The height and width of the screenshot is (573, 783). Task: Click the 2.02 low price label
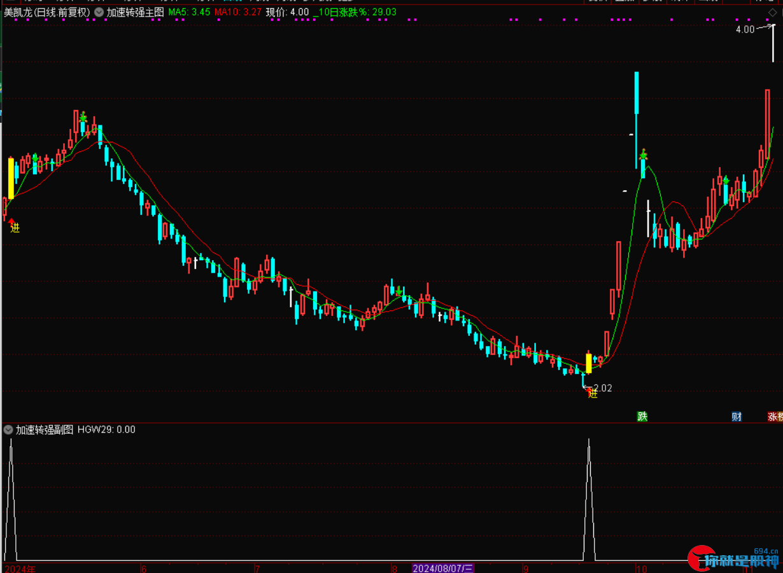pos(602,388)
